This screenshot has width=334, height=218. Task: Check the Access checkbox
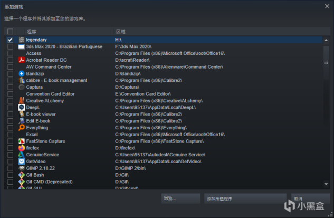10,53
